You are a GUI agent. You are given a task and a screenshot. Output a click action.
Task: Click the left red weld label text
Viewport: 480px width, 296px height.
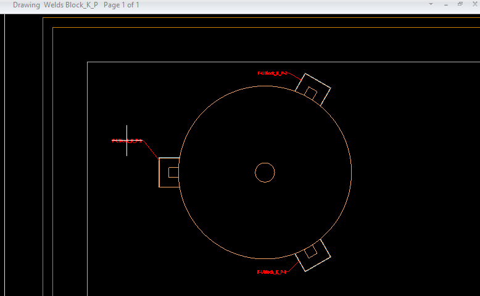[x=127, y=141]
